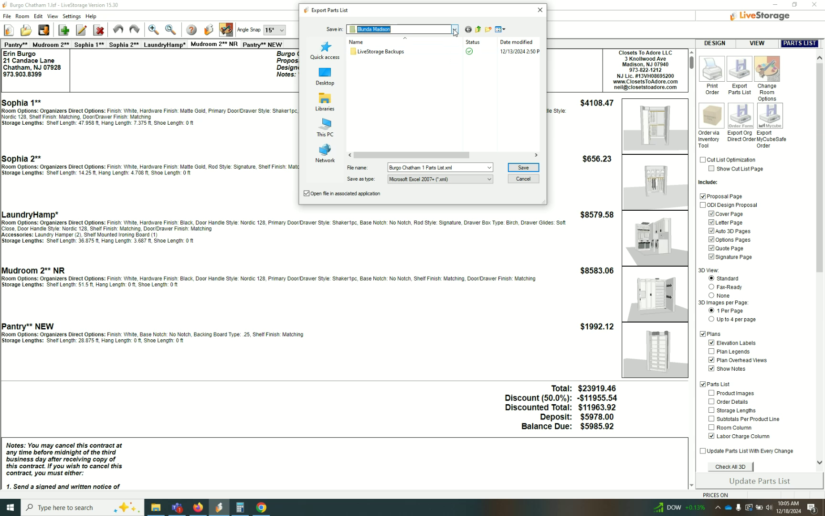Click the Export MyCubeSafe Order icon

[x=770, y=116]
